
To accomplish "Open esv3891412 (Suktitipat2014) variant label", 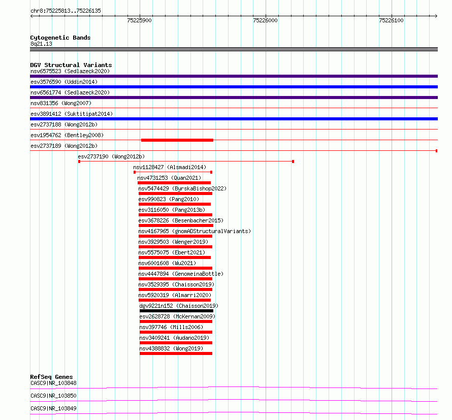I will 72,114.
